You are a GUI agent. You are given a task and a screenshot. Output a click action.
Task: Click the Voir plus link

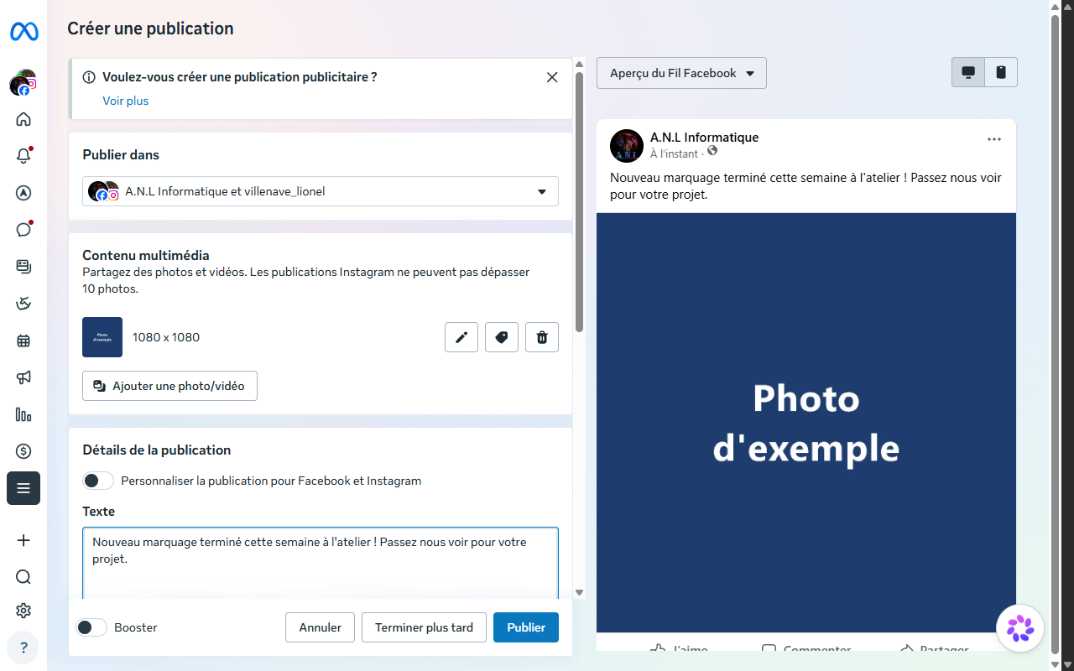[126, 101]
